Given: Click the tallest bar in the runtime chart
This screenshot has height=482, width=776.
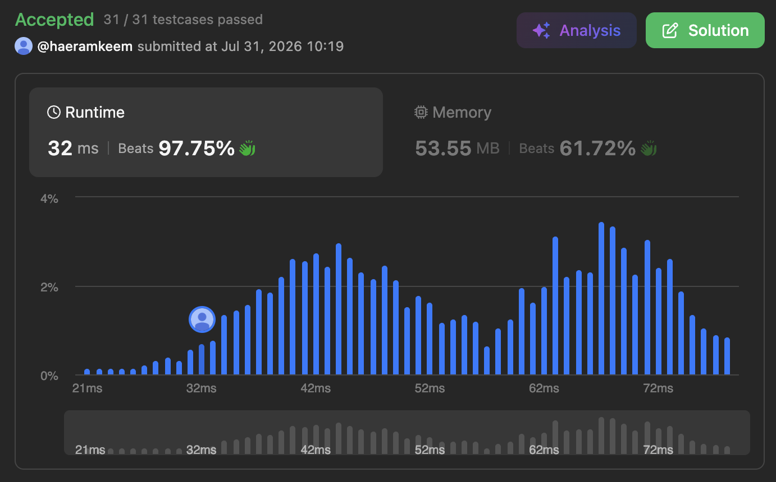Looking at the screenshot, I should pos(601,298).
